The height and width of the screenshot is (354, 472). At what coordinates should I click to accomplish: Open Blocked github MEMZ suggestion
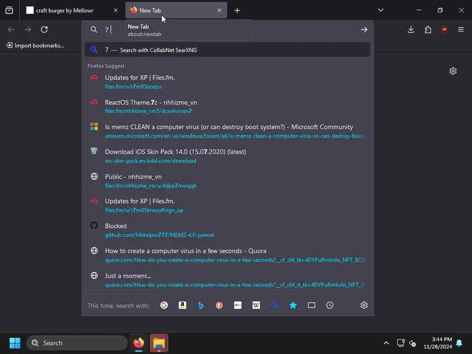click(x=228, y=230)
